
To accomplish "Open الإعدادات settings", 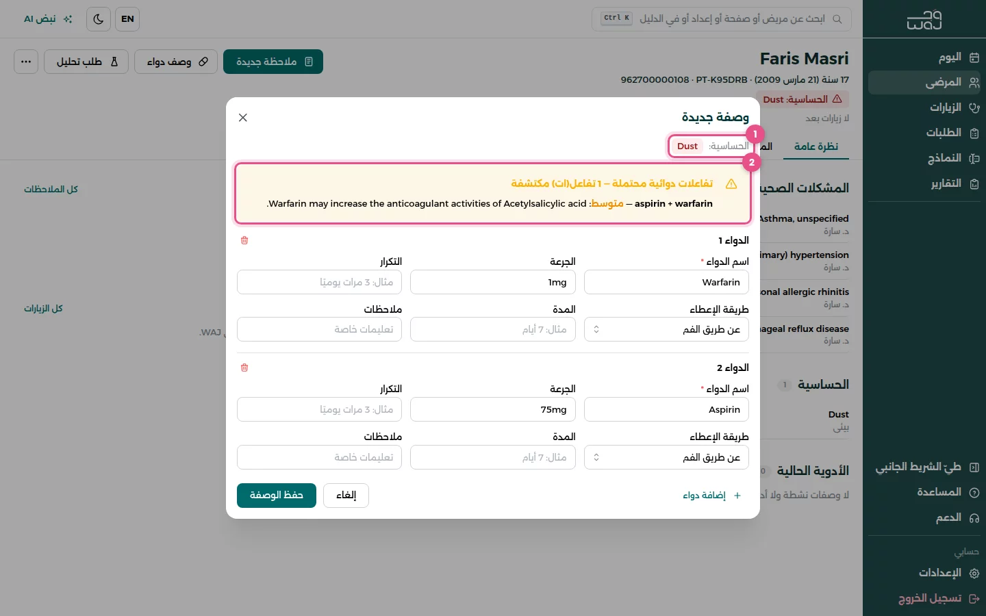I will [x=924, y=573].
